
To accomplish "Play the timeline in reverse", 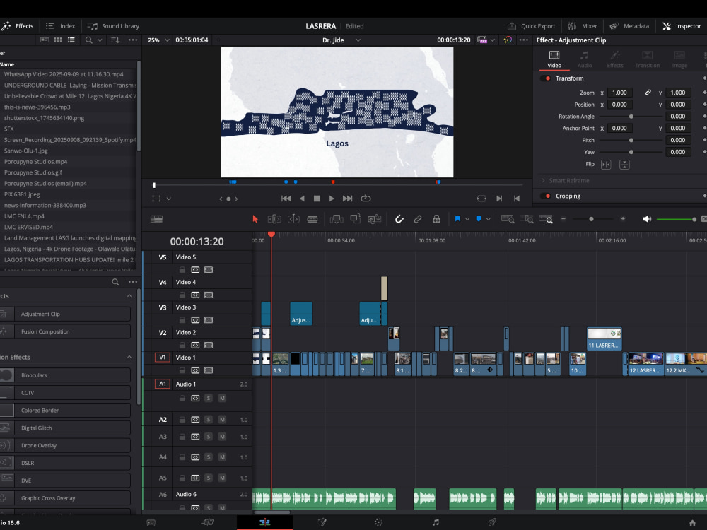I will (302, 199).
